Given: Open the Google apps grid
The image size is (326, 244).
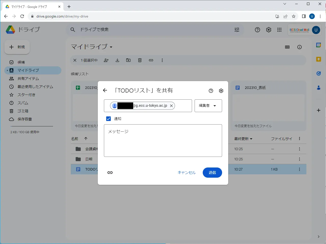Looking at the screenshot, I should 279,30.
